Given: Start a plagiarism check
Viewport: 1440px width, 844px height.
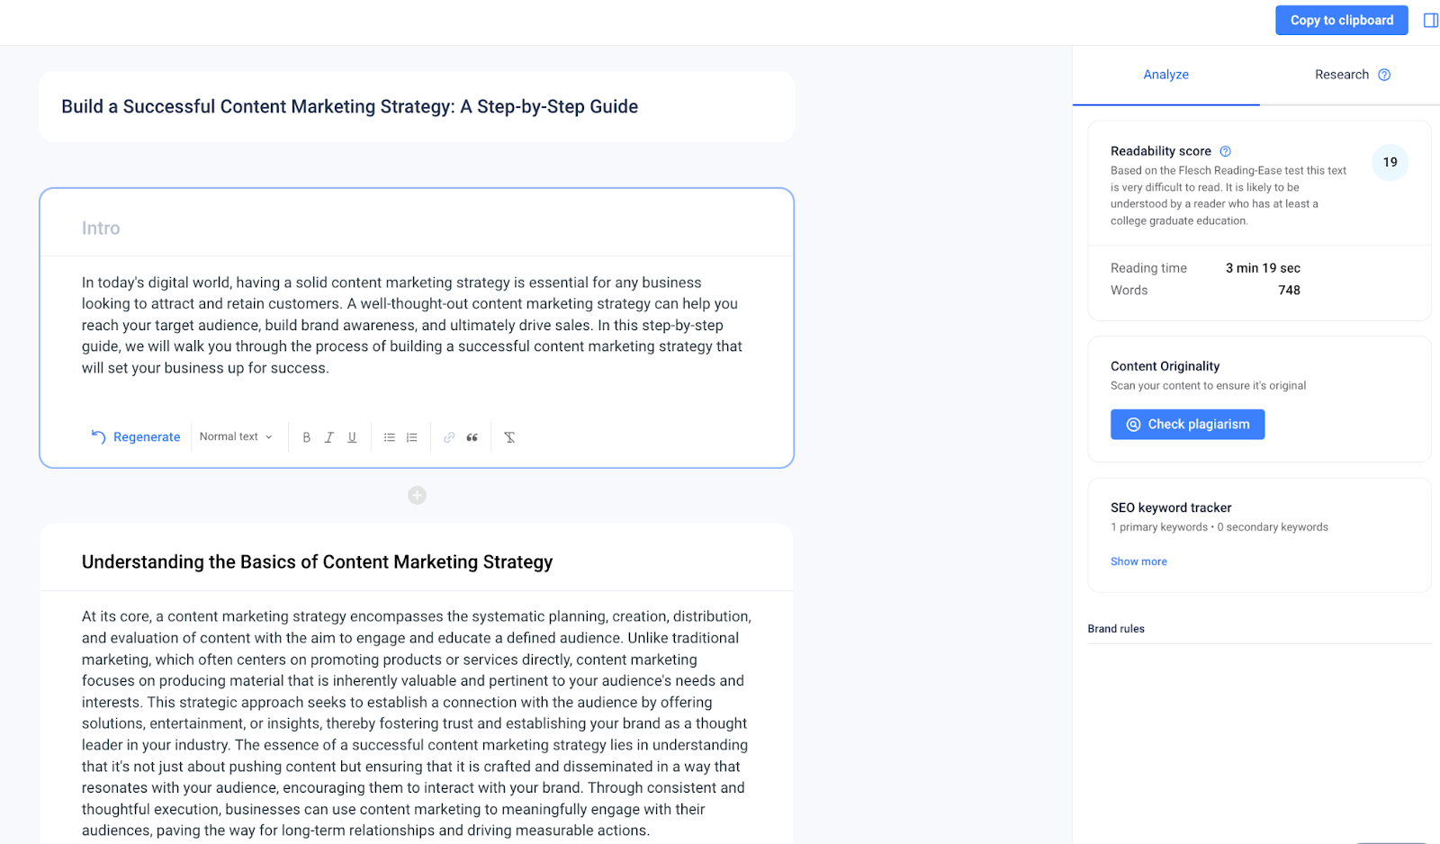Looking at the screenshot, I should [x=1187, y=424].
